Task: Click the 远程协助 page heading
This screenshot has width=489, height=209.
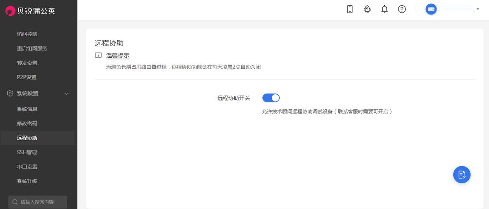Action: click(x=109, y=43)
